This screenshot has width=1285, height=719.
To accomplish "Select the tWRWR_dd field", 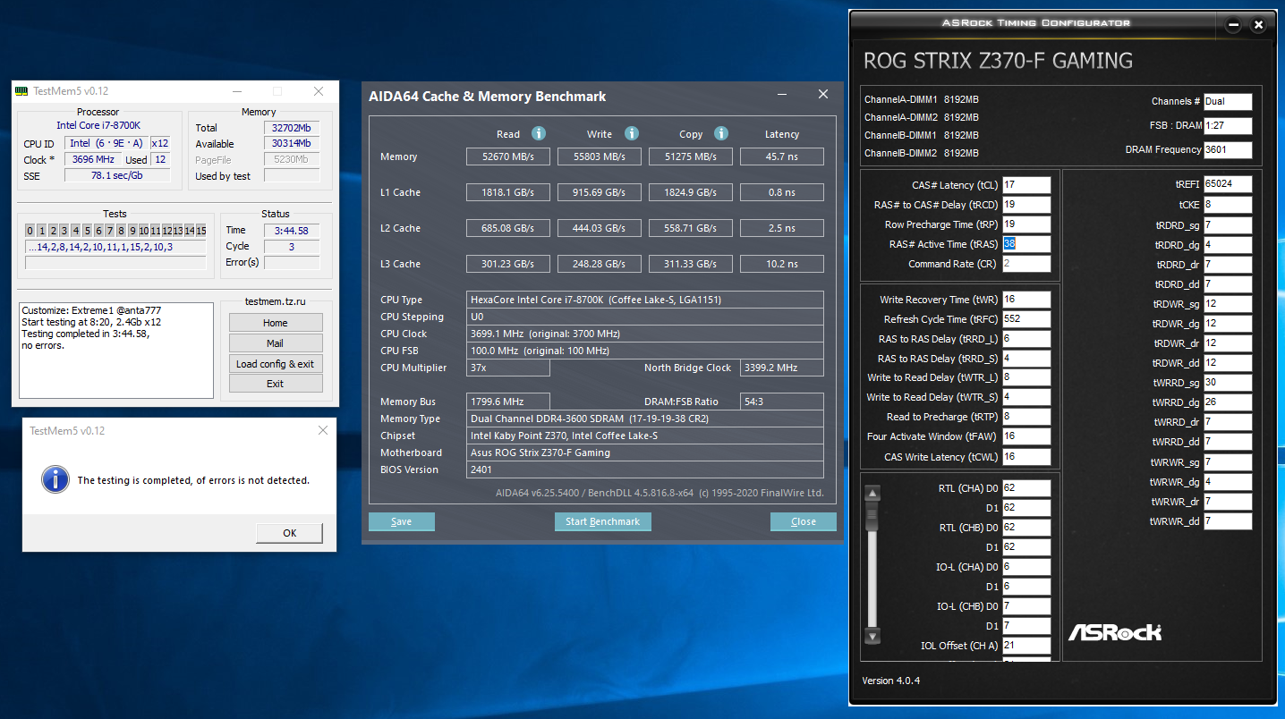I will pos(1228,521).
